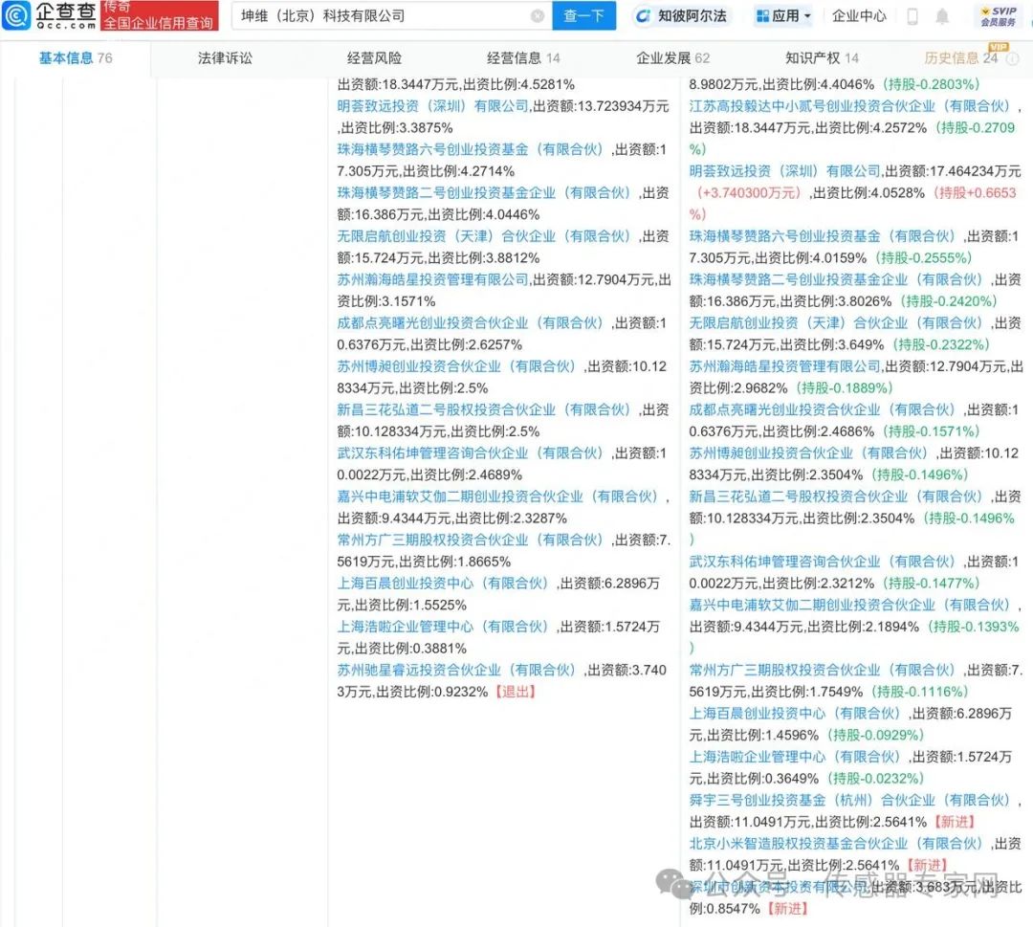Image resolution: width=1033 pixels, height=927 pixels.
Task: Click the 查一下 search button
Action: coord(583,16)
